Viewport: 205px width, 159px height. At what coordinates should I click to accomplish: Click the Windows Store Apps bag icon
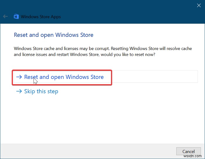[x=16, y=16]
